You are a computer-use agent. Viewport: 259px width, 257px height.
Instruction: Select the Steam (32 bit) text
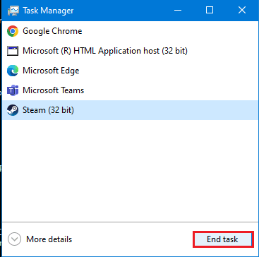(48, 110)
